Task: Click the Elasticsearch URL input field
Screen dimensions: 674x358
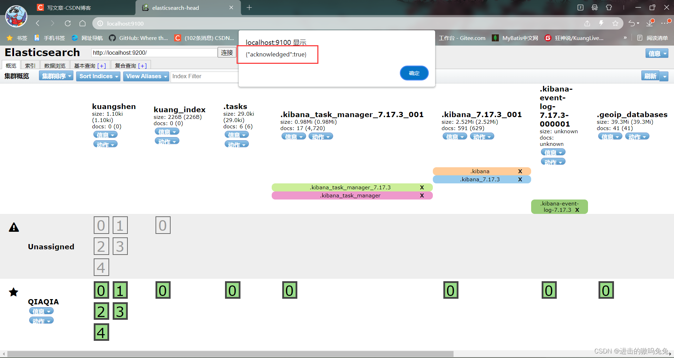Action: [154, 53]
